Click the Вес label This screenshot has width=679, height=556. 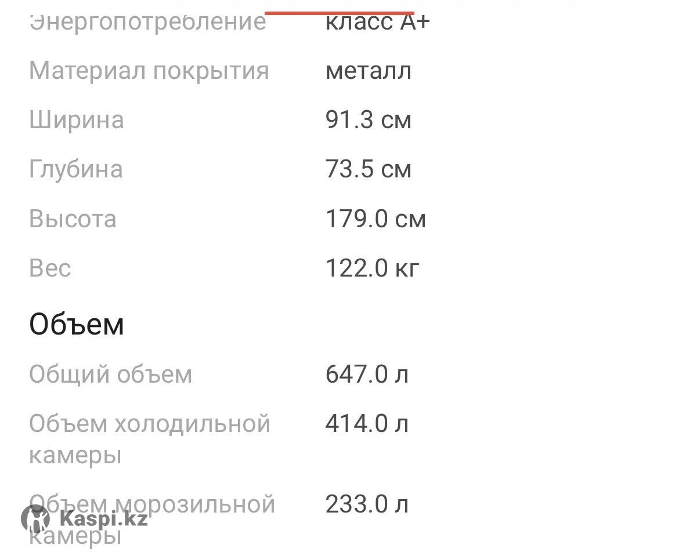(x=50, y=268)
